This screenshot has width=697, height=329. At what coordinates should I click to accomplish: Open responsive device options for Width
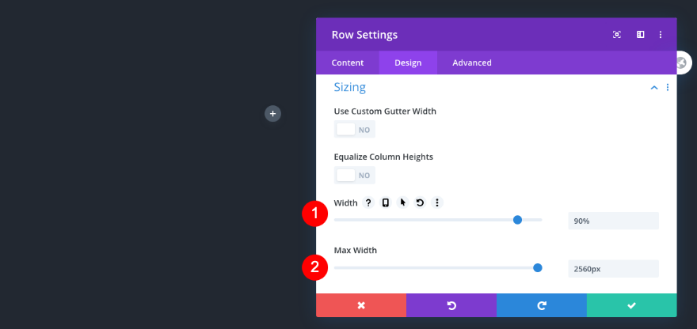point(386,203)
